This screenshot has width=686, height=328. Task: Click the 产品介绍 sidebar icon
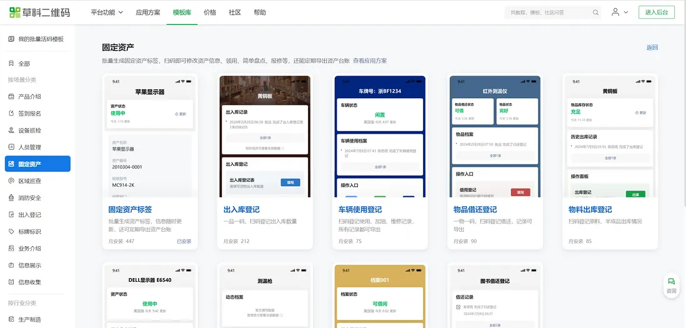pos(11,97)
